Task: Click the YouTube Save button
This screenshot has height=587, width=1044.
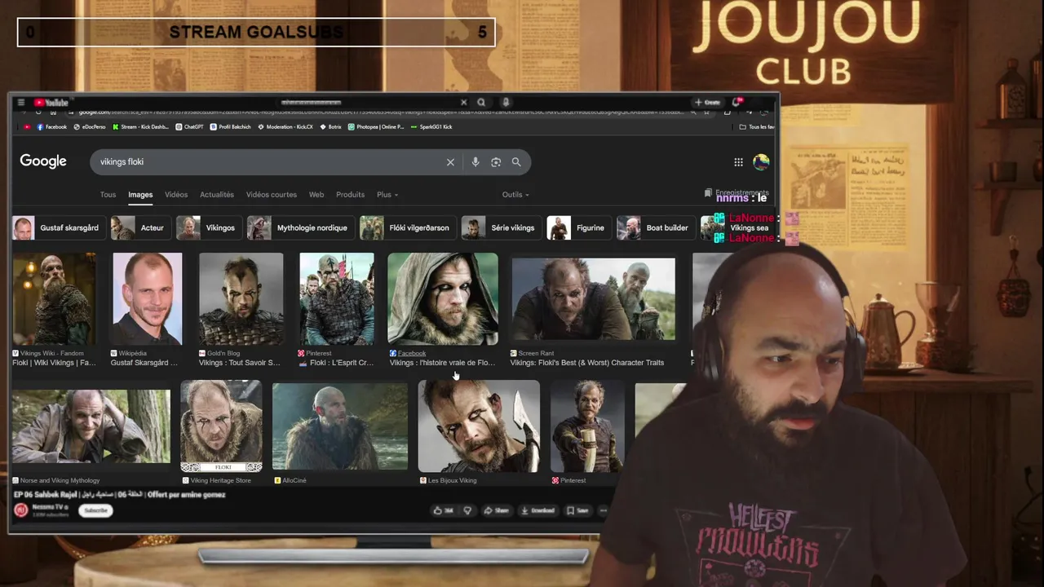Action: click(x=577, y=510)
